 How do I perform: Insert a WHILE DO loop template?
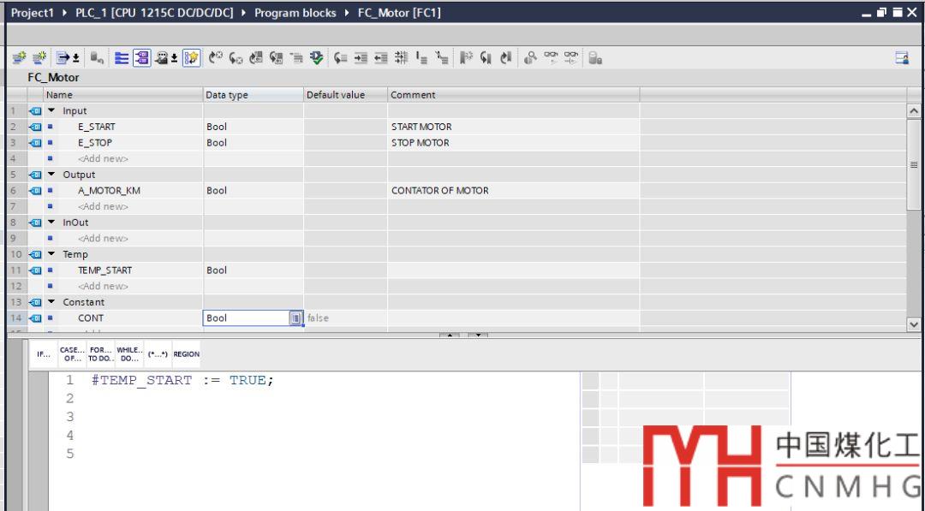tap(129, 354)
